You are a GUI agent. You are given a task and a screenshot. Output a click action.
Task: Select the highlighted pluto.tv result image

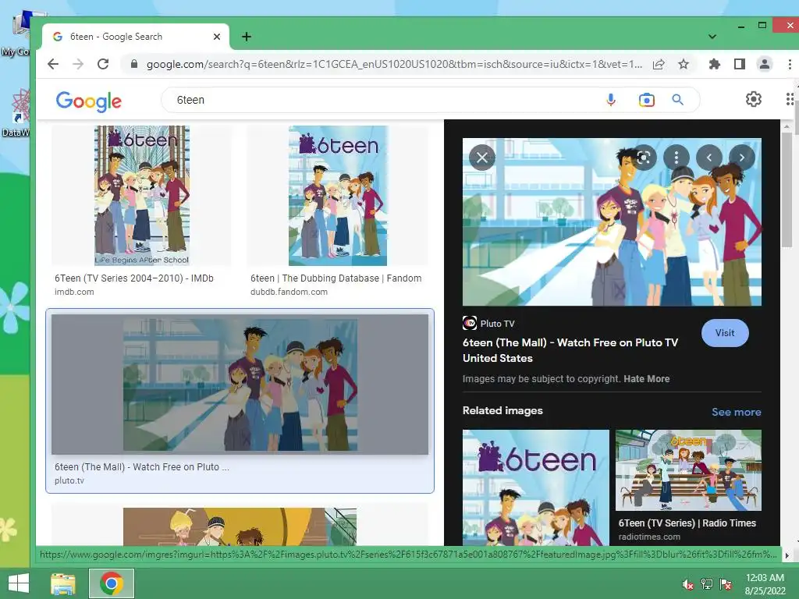240,384
